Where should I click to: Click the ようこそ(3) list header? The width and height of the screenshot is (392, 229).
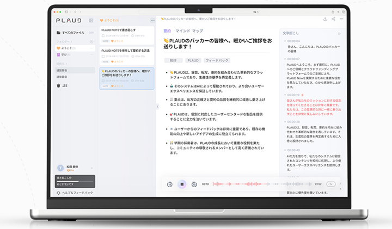109,21
